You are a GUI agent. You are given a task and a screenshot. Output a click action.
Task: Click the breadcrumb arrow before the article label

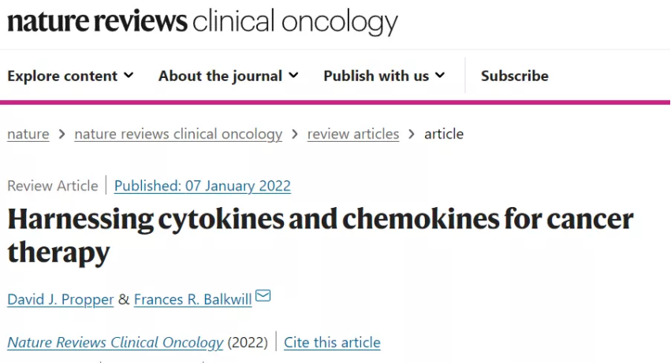pyautogui.click(x=412, y=134)
